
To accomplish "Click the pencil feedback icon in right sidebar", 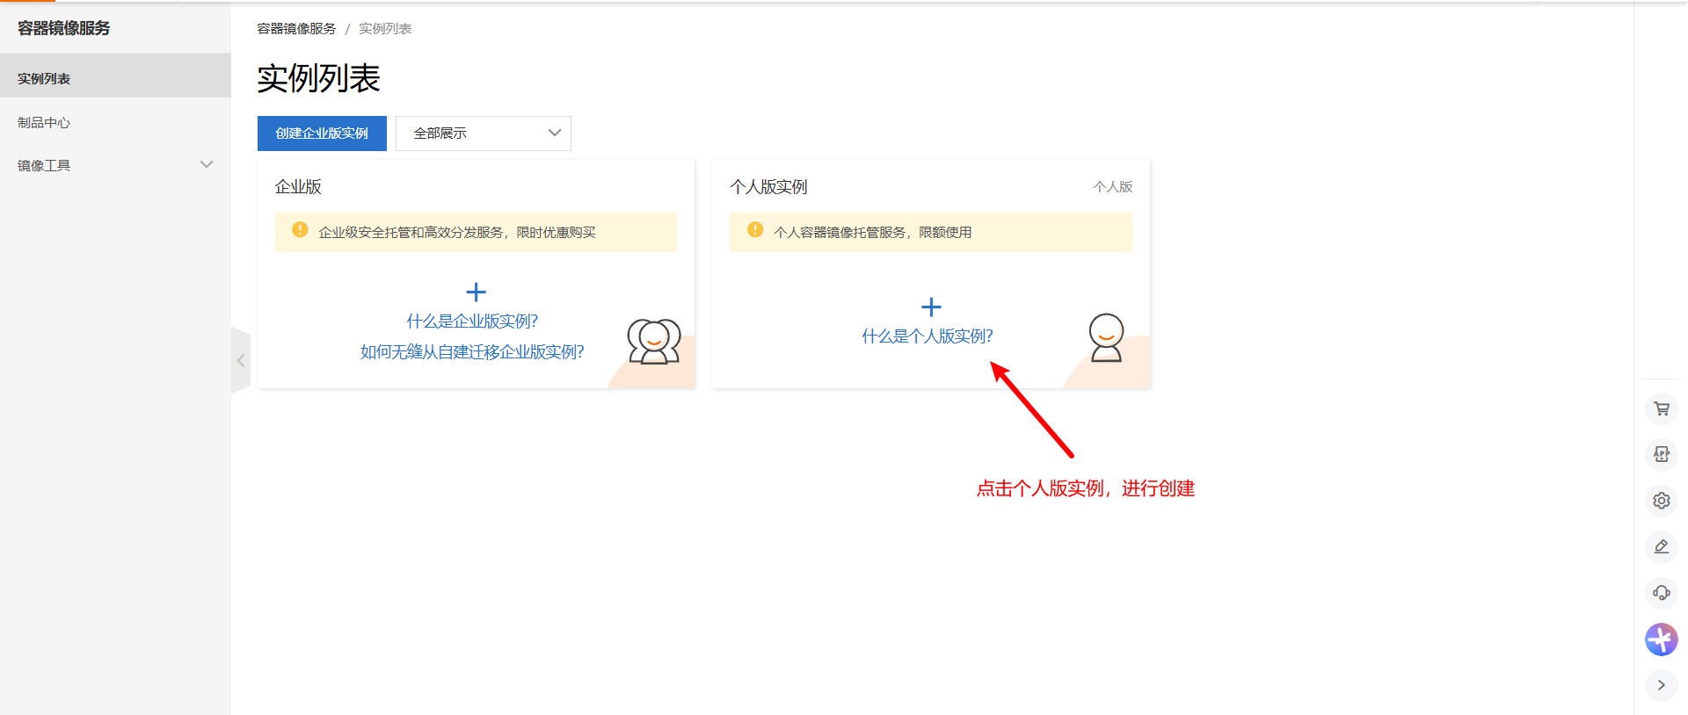I will [x=1661, y=546].
